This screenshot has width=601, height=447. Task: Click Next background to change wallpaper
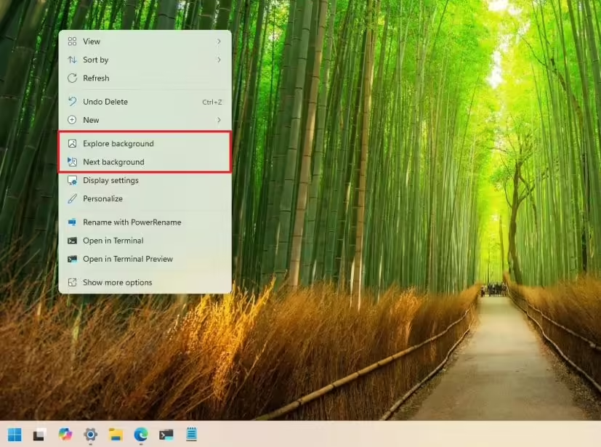coord(116,161)
